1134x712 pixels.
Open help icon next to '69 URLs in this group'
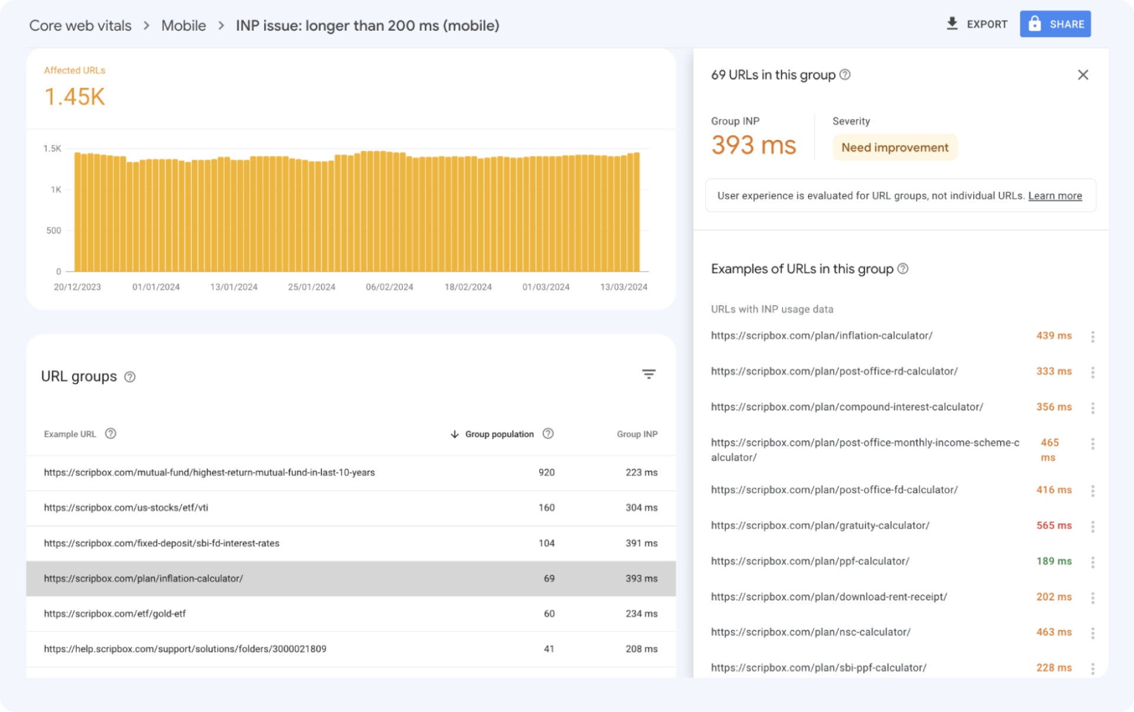coord(845,75)
